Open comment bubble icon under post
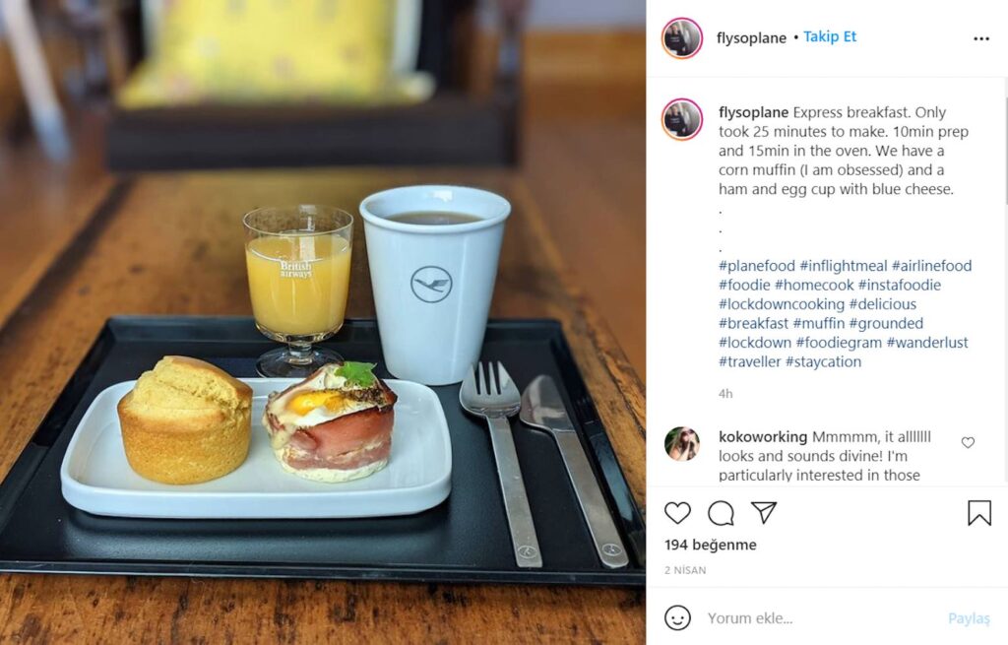1008x645 pixels. [721, 513]
